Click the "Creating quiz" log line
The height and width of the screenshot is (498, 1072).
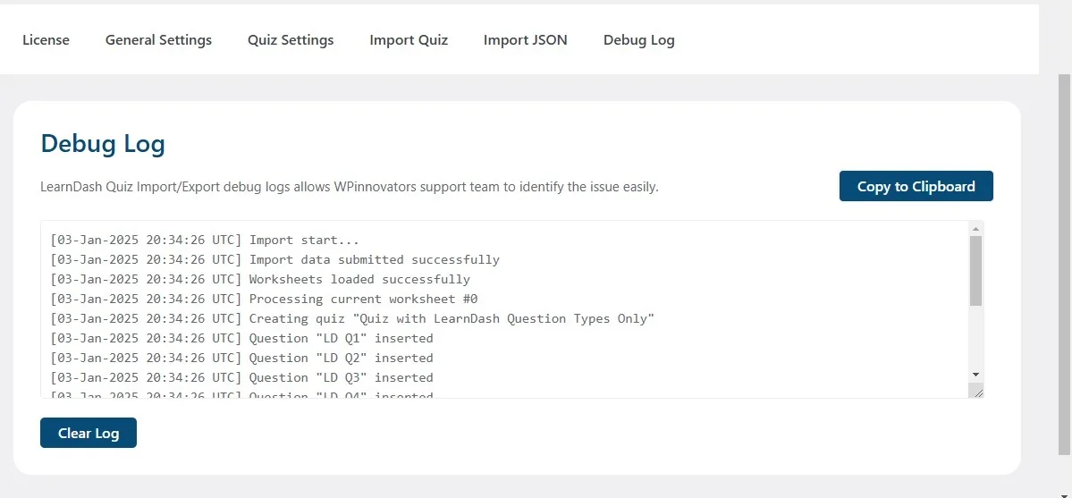tap(352, 319)
